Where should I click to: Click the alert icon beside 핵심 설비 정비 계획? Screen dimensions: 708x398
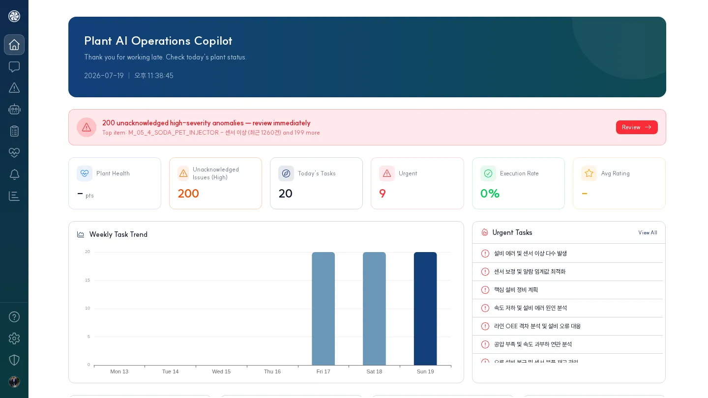pos(485,290)
